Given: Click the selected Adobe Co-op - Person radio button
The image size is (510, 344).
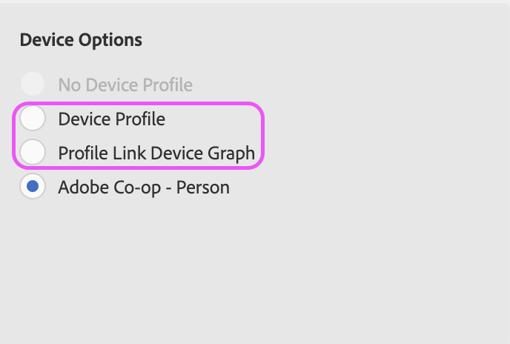Looking at the screenshot, I should pyautogui.click(x=33, y=187).
